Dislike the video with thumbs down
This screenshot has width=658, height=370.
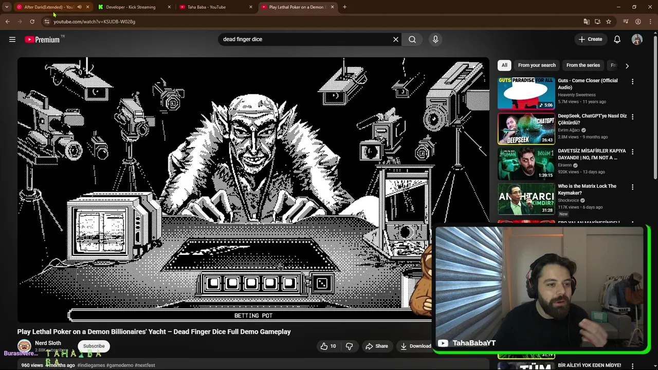click(349, 346)
